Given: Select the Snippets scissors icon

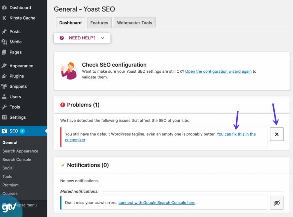Looking at the screenshot, I should [5, 86].
